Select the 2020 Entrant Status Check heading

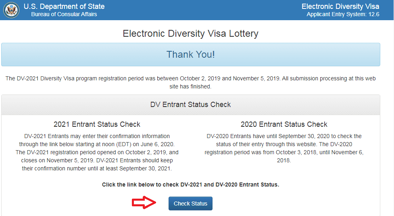tap(284, 124)
